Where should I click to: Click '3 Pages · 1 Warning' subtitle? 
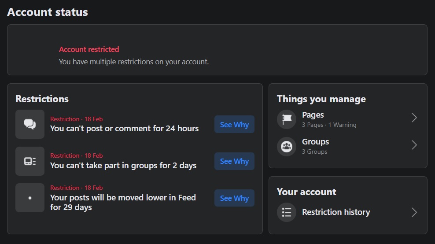pyautogui.click(x=329, y=125)
